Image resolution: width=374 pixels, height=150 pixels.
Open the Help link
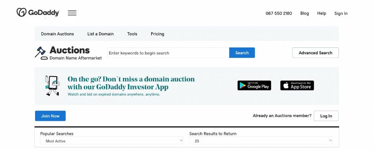(321, 14)
